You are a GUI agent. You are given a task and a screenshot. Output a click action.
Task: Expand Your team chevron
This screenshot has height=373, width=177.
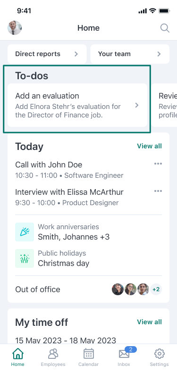point(159,54)
